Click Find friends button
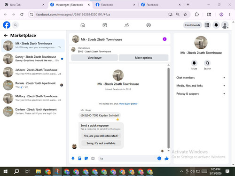235x176 pixels. pos(193,25)
